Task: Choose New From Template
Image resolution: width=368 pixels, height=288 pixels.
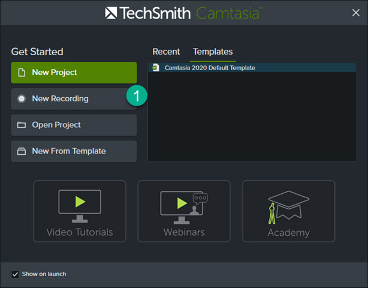Action: tap(74, 151)
